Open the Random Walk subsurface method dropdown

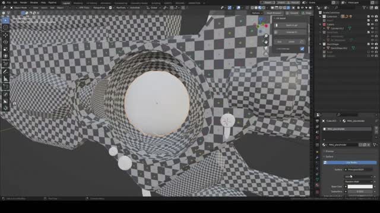point(359,182)
